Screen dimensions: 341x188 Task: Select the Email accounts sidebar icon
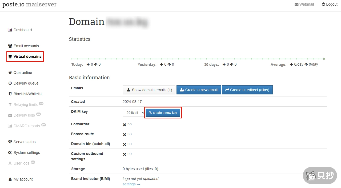26,46
